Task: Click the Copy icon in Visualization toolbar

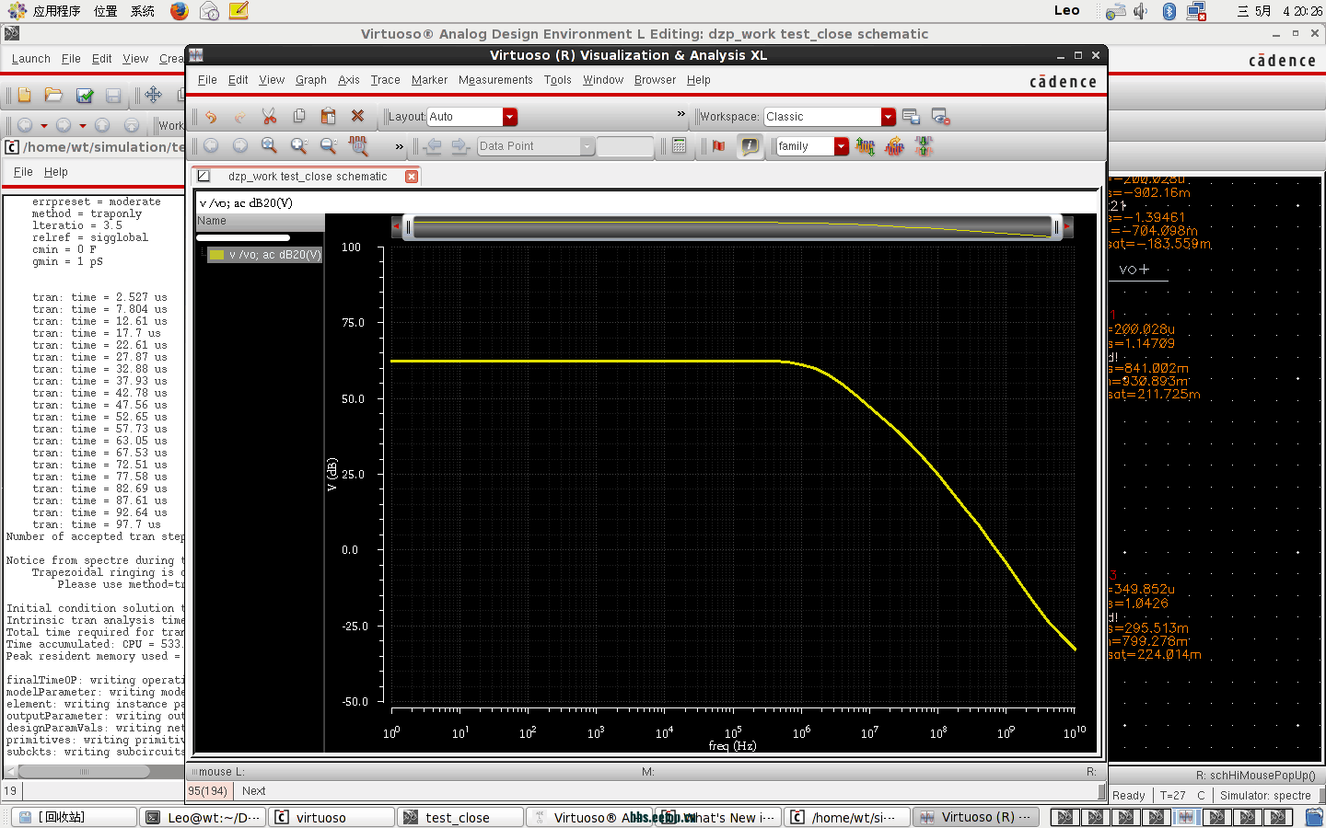Action: pyautogui.click(x=298, y=117)
